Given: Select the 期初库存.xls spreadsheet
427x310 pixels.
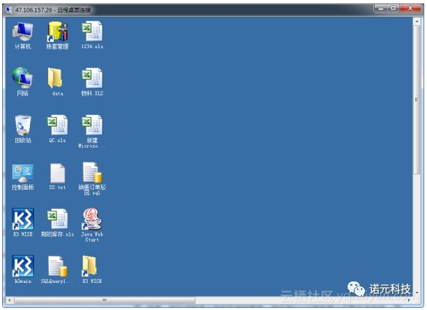Looking at the screenshot, I should pos(57,222).
